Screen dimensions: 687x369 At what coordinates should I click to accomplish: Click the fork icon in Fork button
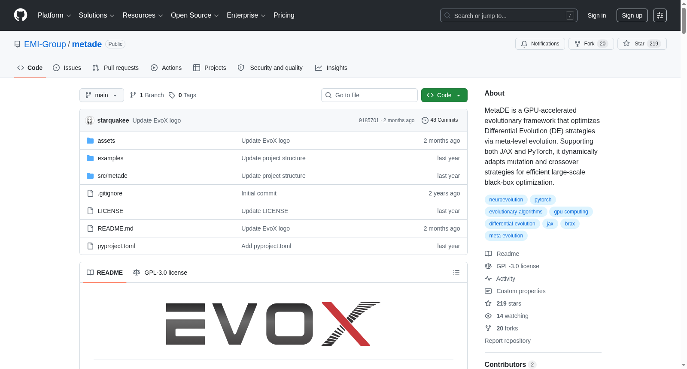(x=578, y=44)
